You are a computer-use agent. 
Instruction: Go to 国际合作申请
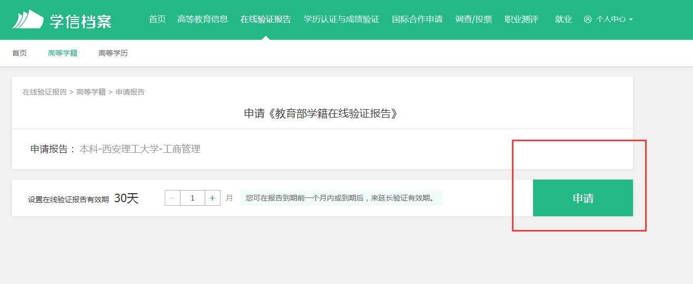click(x=417, y=19)
